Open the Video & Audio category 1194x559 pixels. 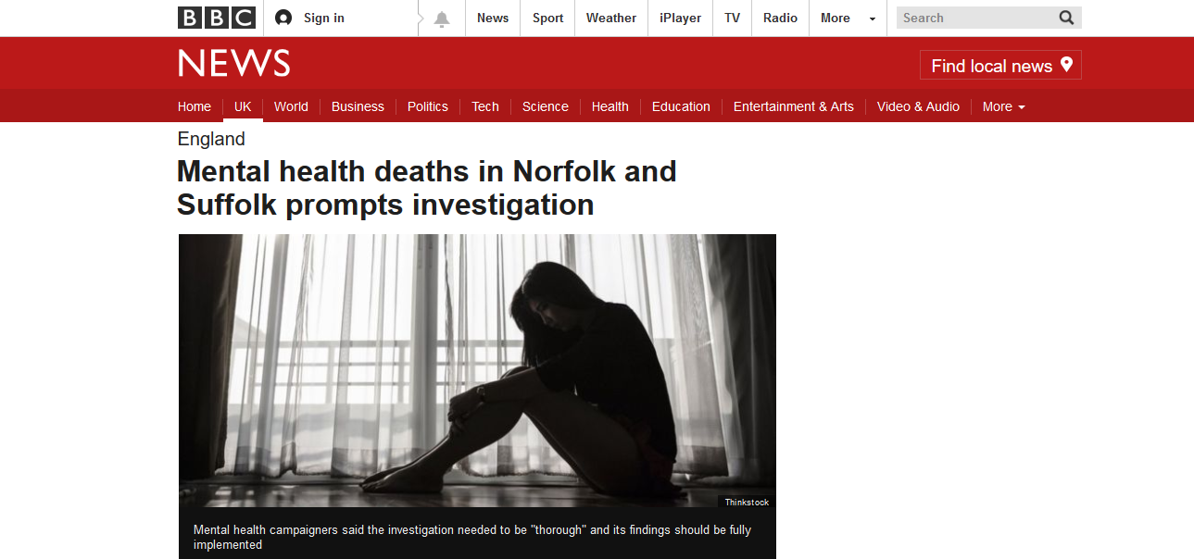[x=918, y=106]
